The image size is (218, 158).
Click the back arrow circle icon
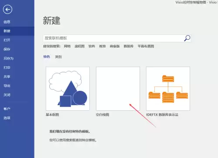coord(7,10)
